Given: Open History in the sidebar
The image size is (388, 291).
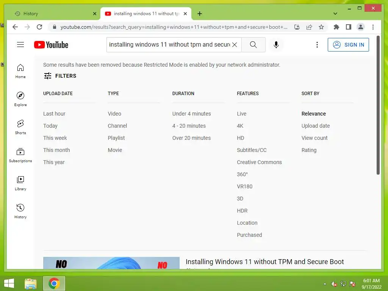Looking at the screenshot, I should coord(20,211).
